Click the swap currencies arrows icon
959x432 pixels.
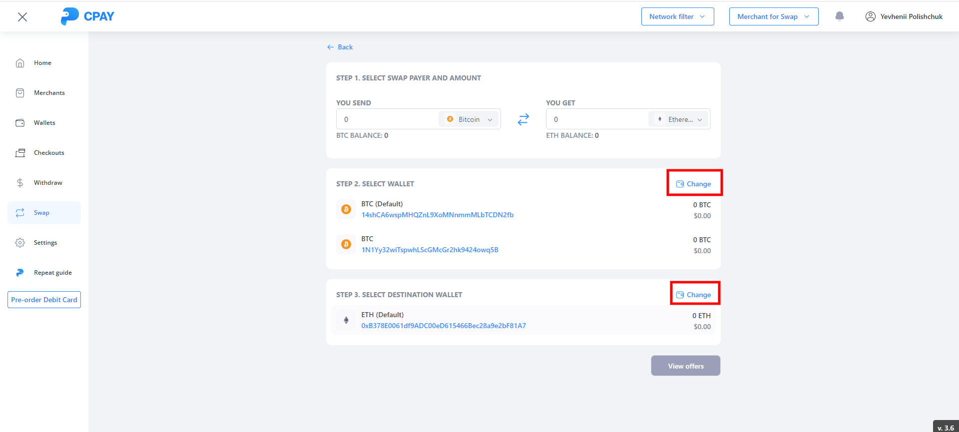pos(523,119)
